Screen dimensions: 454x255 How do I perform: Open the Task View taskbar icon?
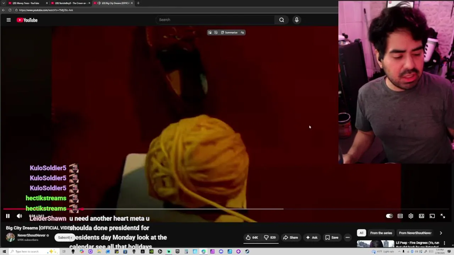point(64,251)
